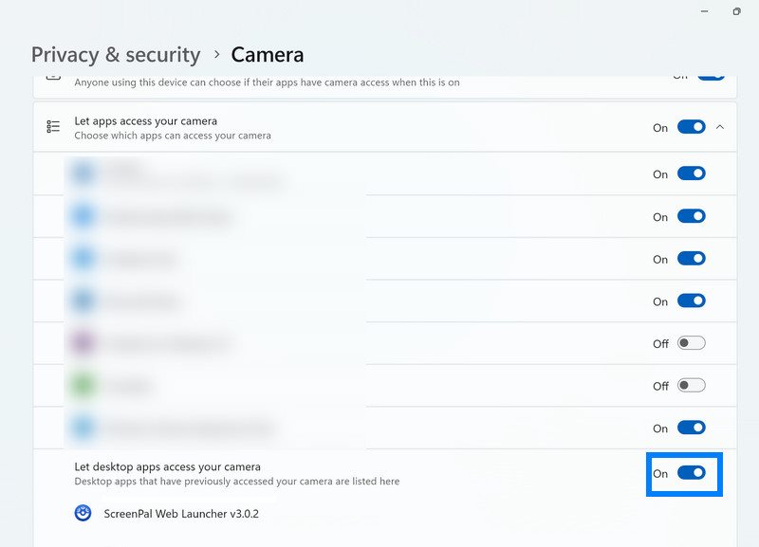This screenshot has width=759, height=547.
Task: Click the Let desktop apps access your camera label
Action: coord(167,466)
